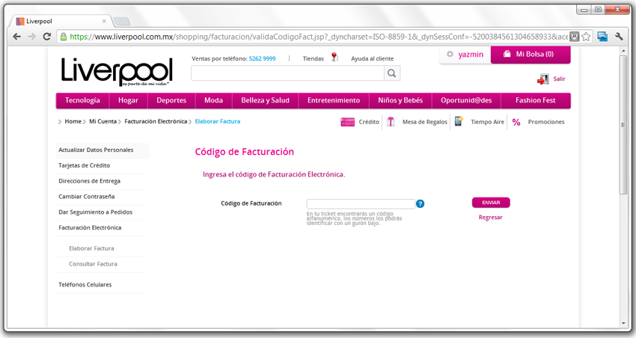This screenshot has height=338, width=636.
Task: Click the green SSL padlock icon
Action: 64,37
